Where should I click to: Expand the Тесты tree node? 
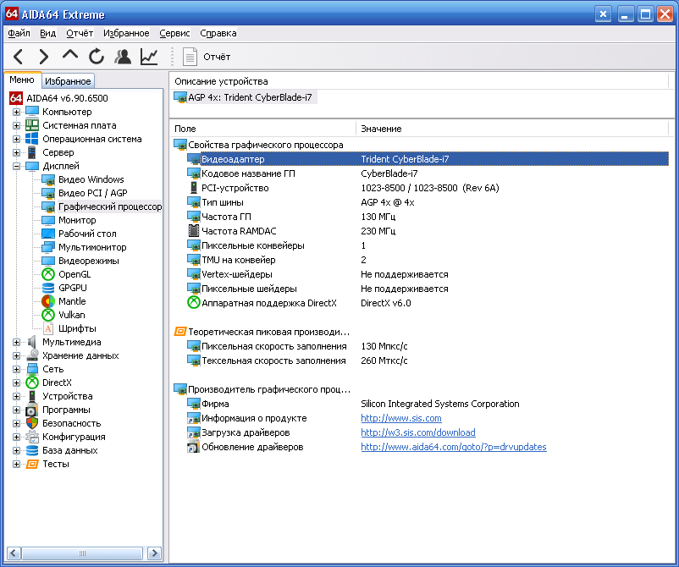pos(16,464)
